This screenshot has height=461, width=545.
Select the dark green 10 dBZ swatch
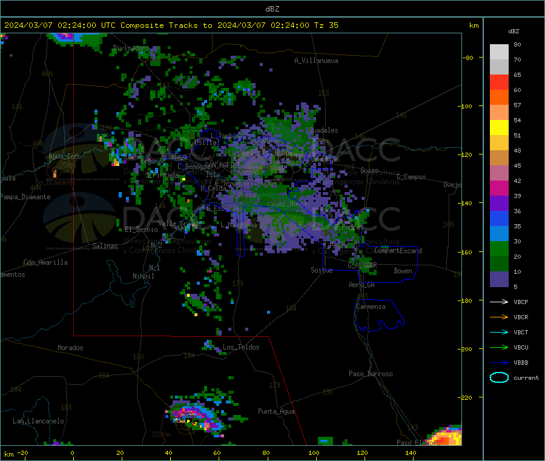tap(499, 264)
